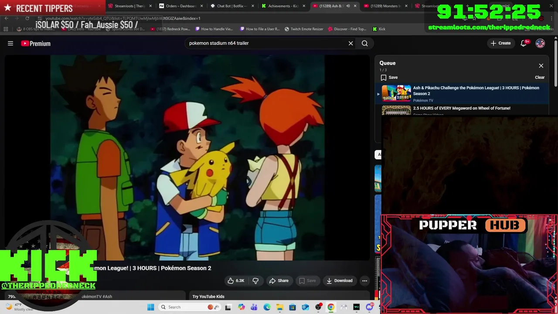Like the video with 6.3K likes
This screenshot has height=314, width=558.
pyautogui.click(x=236, y=281)
